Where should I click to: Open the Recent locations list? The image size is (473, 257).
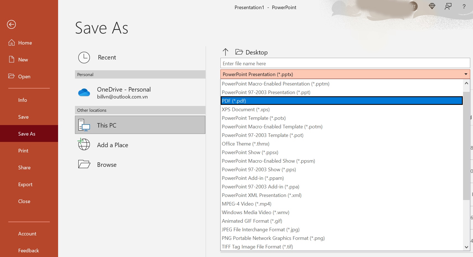[x=140, y=58]
